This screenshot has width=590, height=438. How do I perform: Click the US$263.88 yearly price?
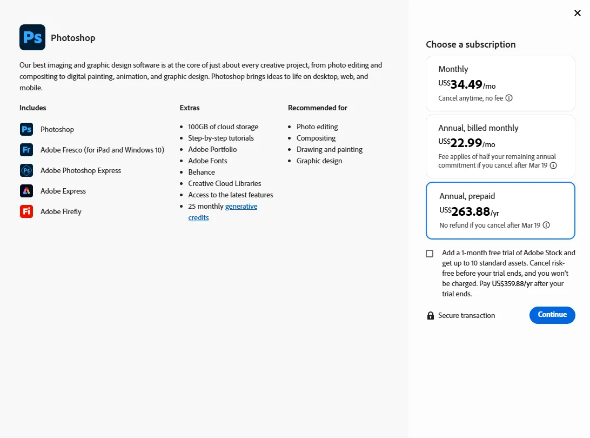click(x=470, y=211)
